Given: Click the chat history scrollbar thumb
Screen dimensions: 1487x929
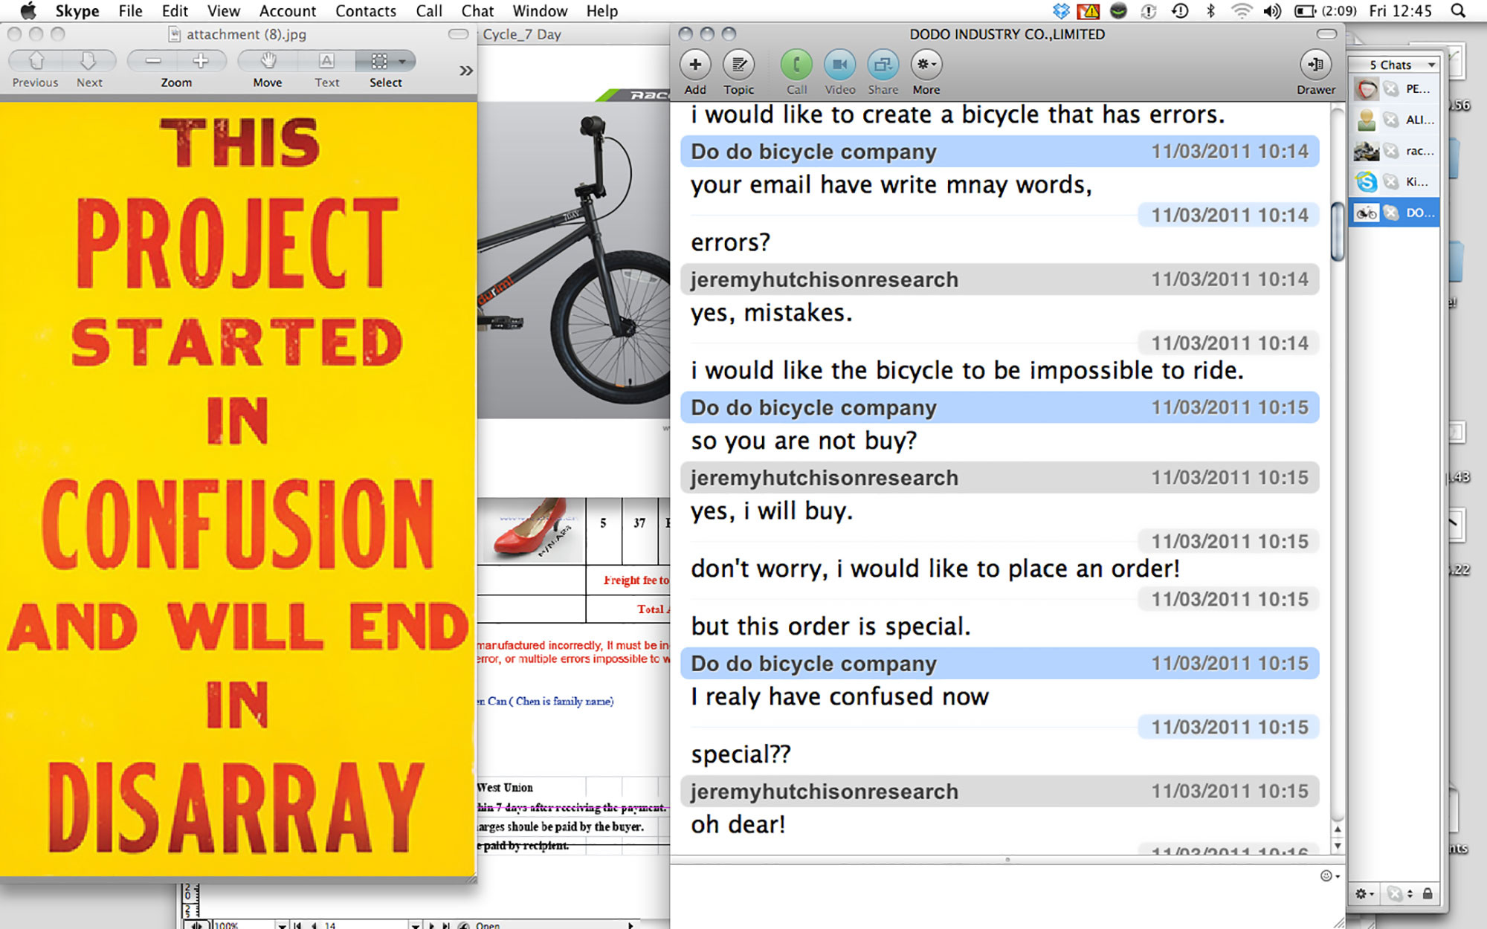Looking at the screenshot, I should (1338, 230).
